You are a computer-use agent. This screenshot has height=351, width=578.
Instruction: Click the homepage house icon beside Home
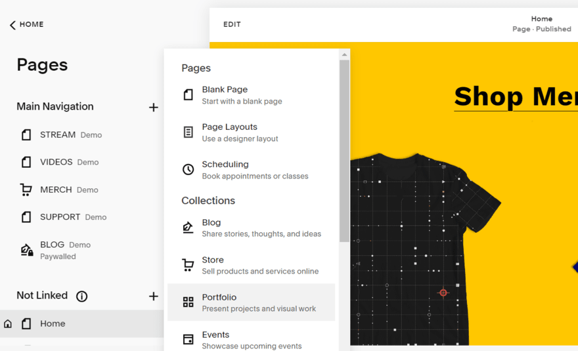pyautogui.click(x=8, y=323)
